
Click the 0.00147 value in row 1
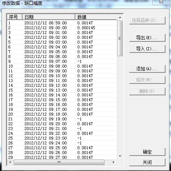coord(85,23)
